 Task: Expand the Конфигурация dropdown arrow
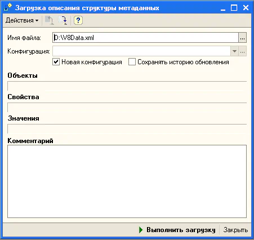234,51
